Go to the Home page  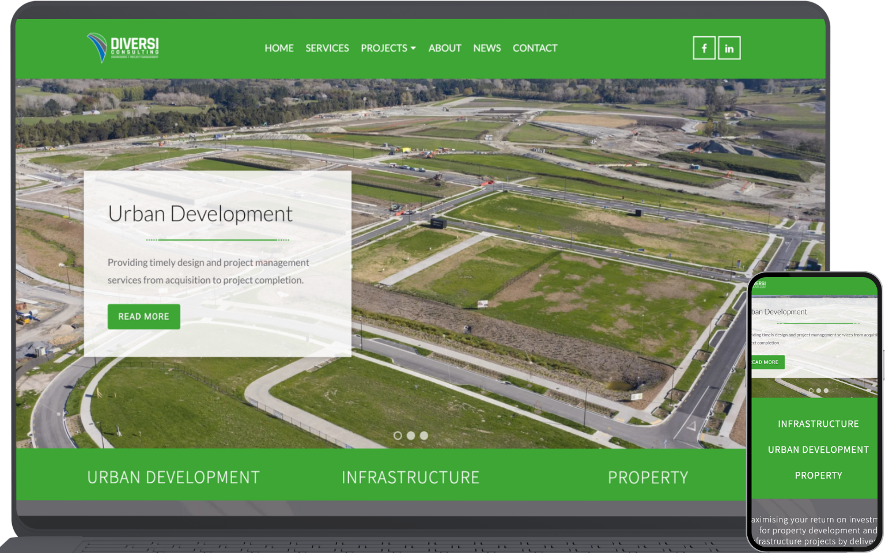(x=279, y=48)
